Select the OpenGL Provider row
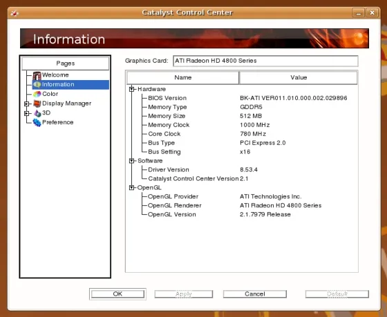387x317 pixels. pyautogui.click(x=173, y=197)
